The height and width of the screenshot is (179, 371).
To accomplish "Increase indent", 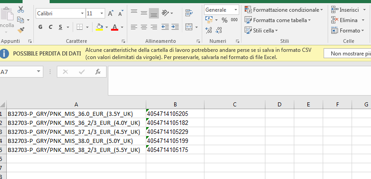I will coord(175,27).
